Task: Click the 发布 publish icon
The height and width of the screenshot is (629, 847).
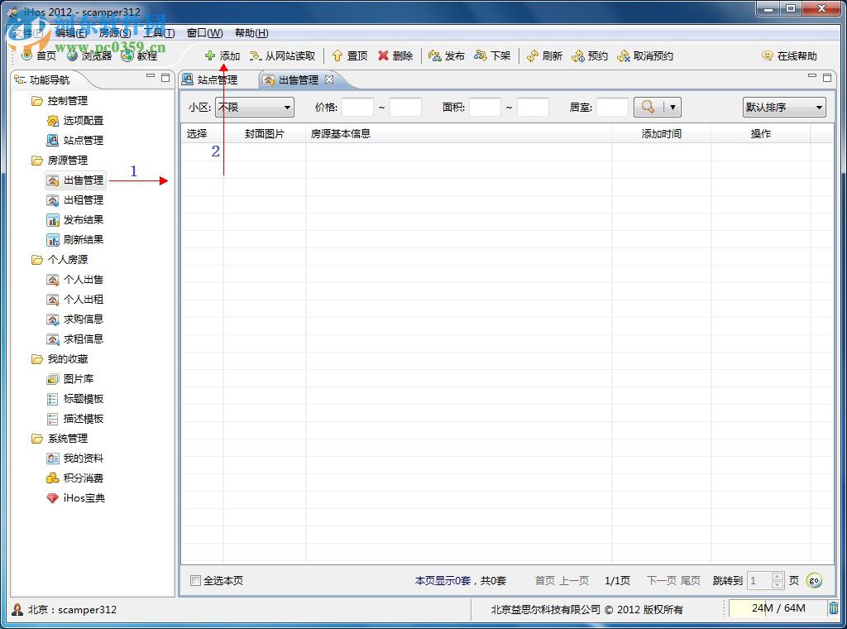Action: coord(447,55)
